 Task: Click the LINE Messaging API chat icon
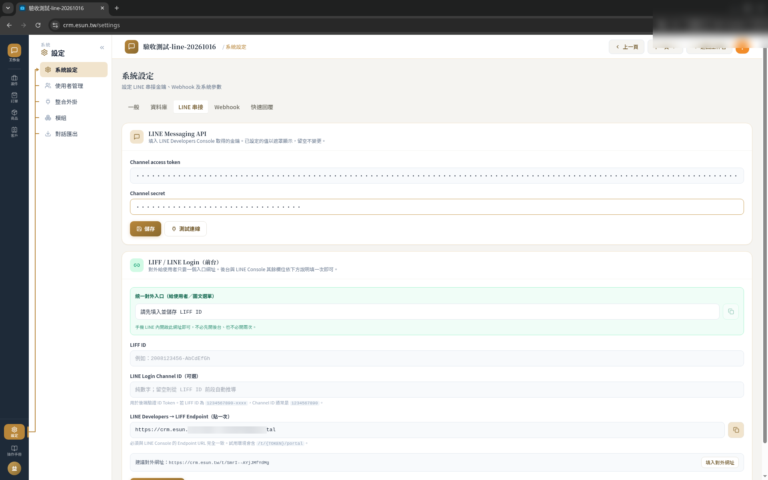[137, 137]
